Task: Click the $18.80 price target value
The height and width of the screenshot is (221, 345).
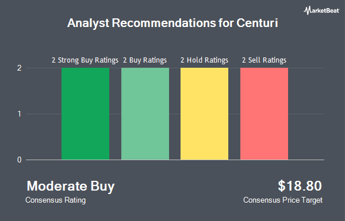Action: point(300,185)
